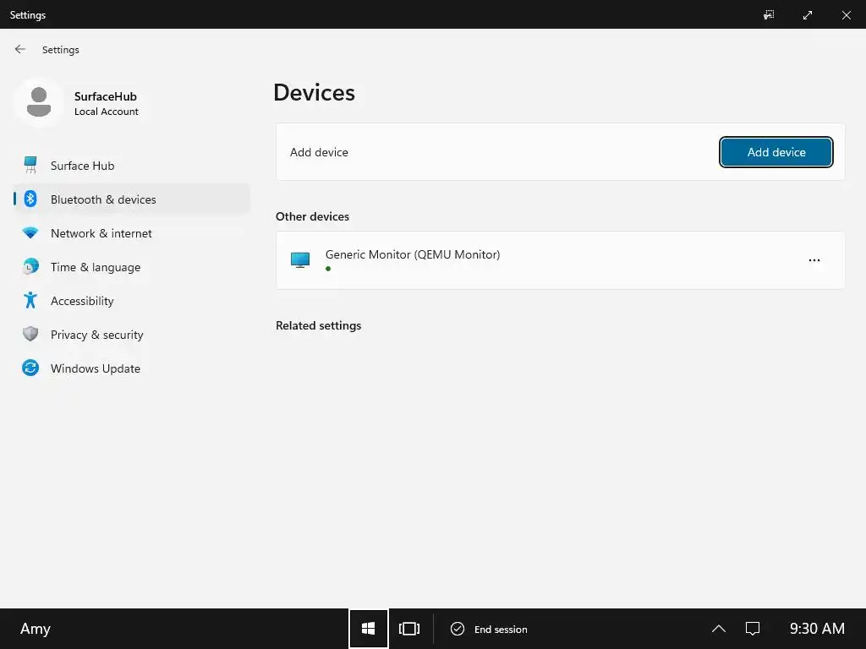Open Task View in taskbar

[x=409, y=629]
